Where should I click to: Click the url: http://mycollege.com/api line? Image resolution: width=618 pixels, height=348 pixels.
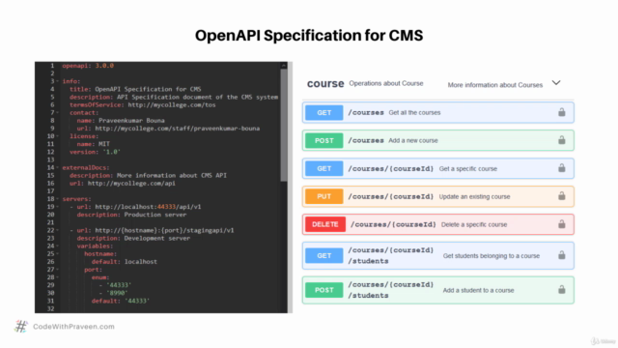[123, 183]
